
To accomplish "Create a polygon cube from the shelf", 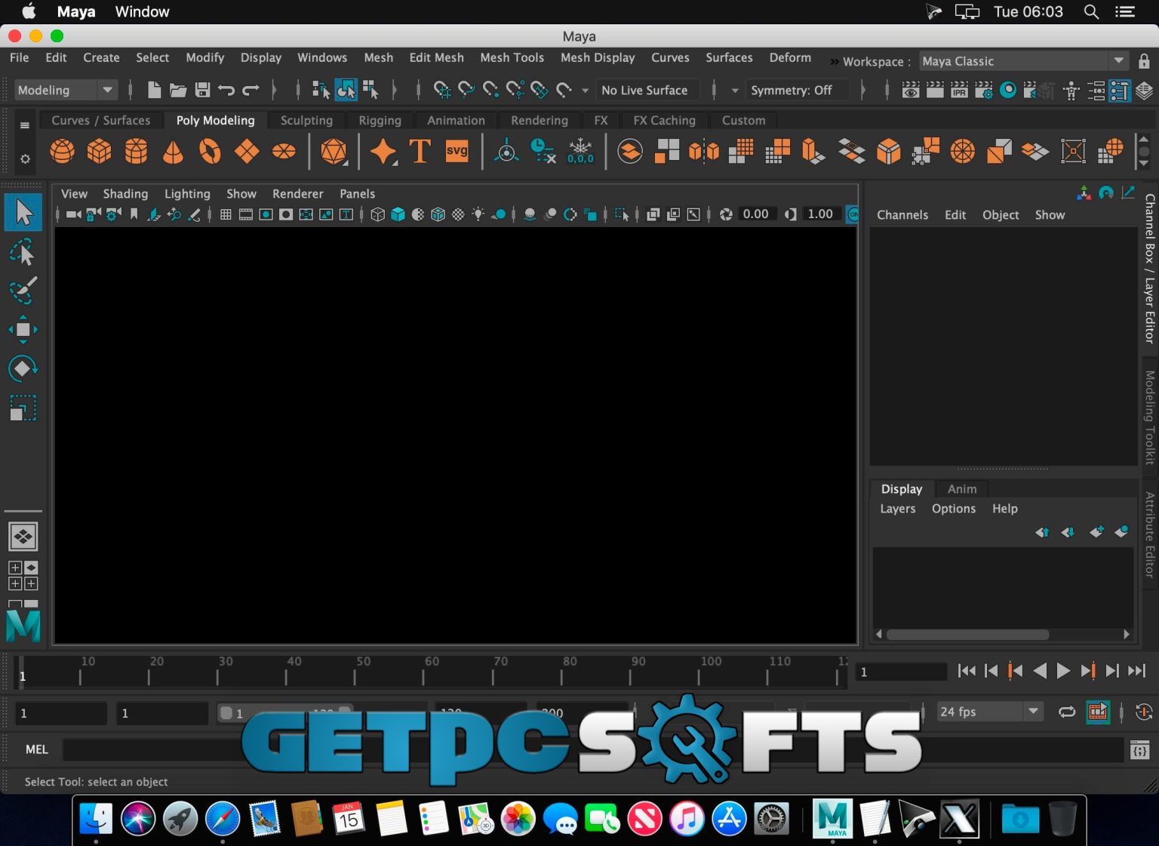I will tap(99, 151).
